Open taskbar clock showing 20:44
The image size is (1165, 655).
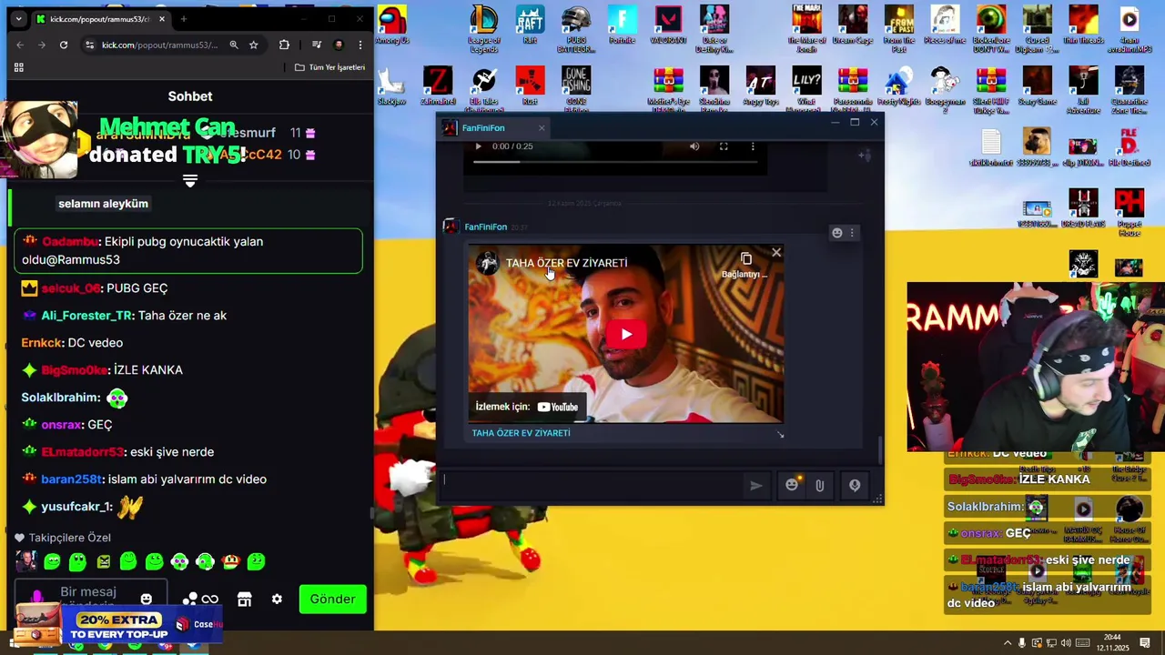tap(1115, 643)
